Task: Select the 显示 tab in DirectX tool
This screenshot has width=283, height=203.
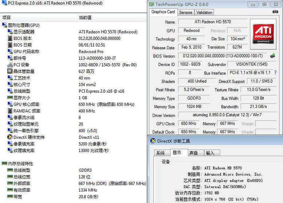Action: pos(179,153)
